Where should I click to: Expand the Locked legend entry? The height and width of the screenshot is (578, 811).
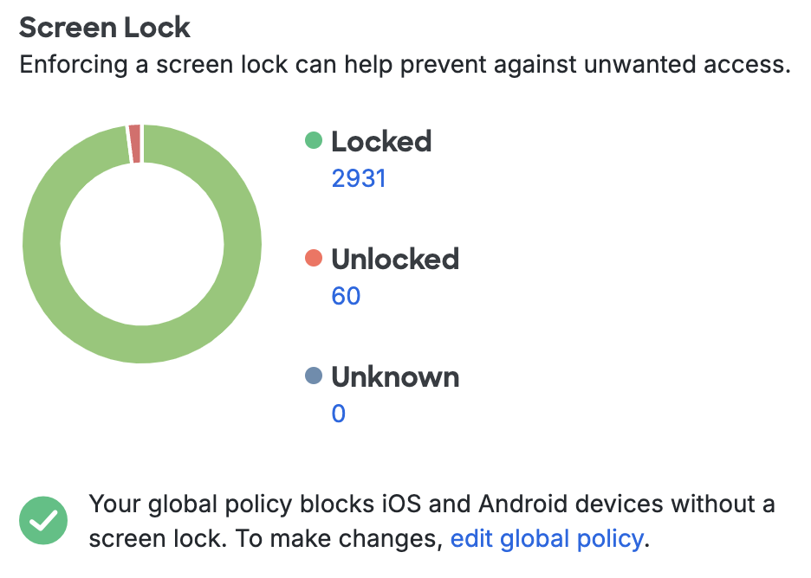pyautogui.click(x=381, y=141)
